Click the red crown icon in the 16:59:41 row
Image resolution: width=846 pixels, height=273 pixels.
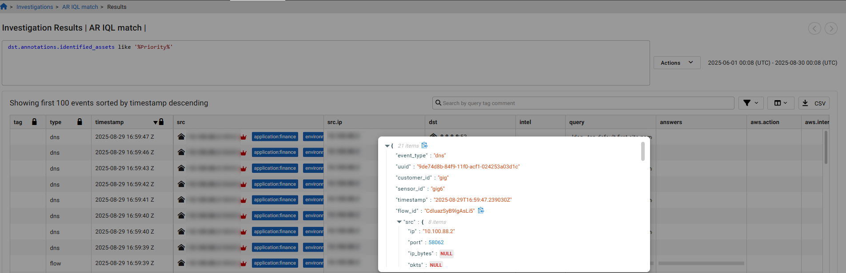click(243, 200)
